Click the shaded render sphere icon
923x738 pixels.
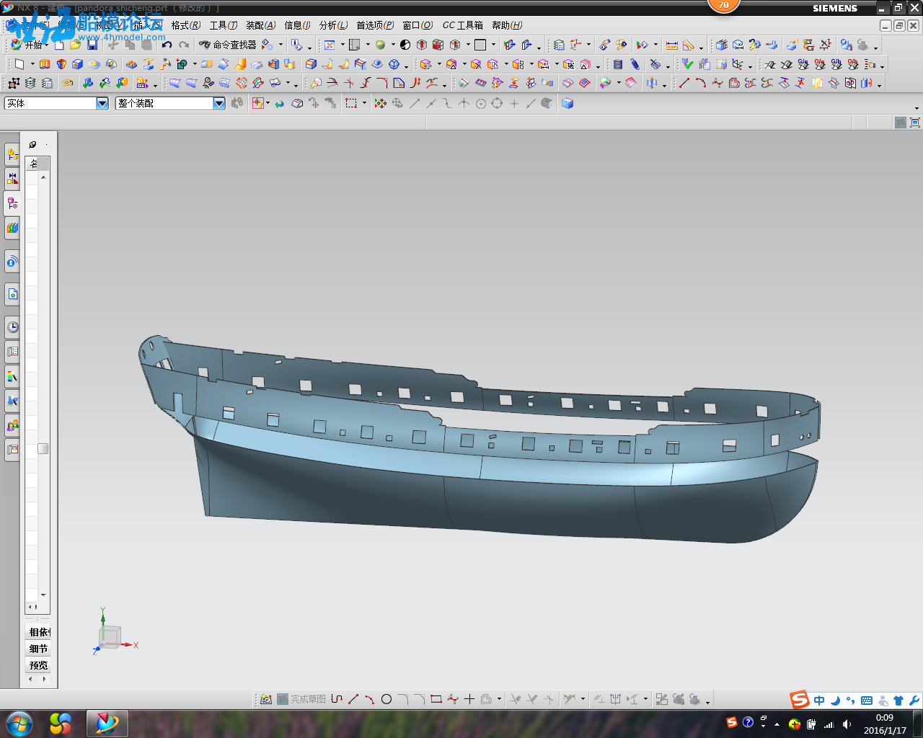(x=380, y=45)
